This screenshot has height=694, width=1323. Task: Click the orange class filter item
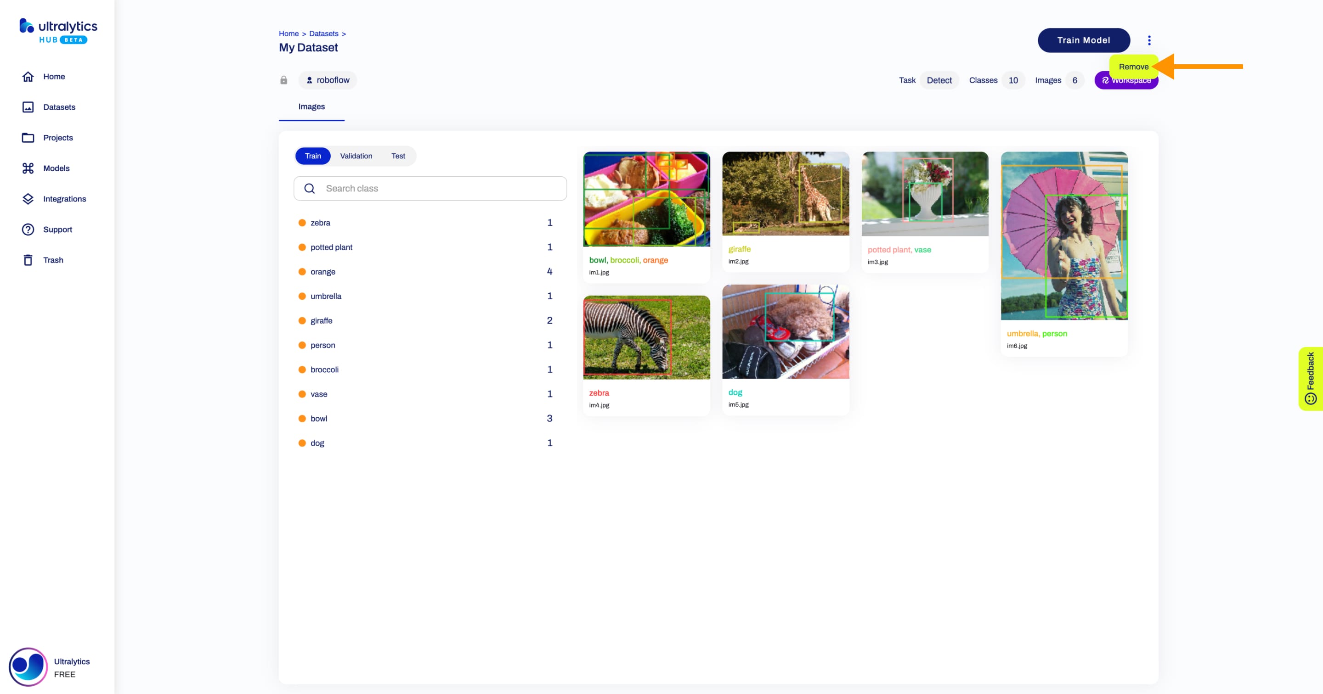pyautogui.click(x=322, y=271)
